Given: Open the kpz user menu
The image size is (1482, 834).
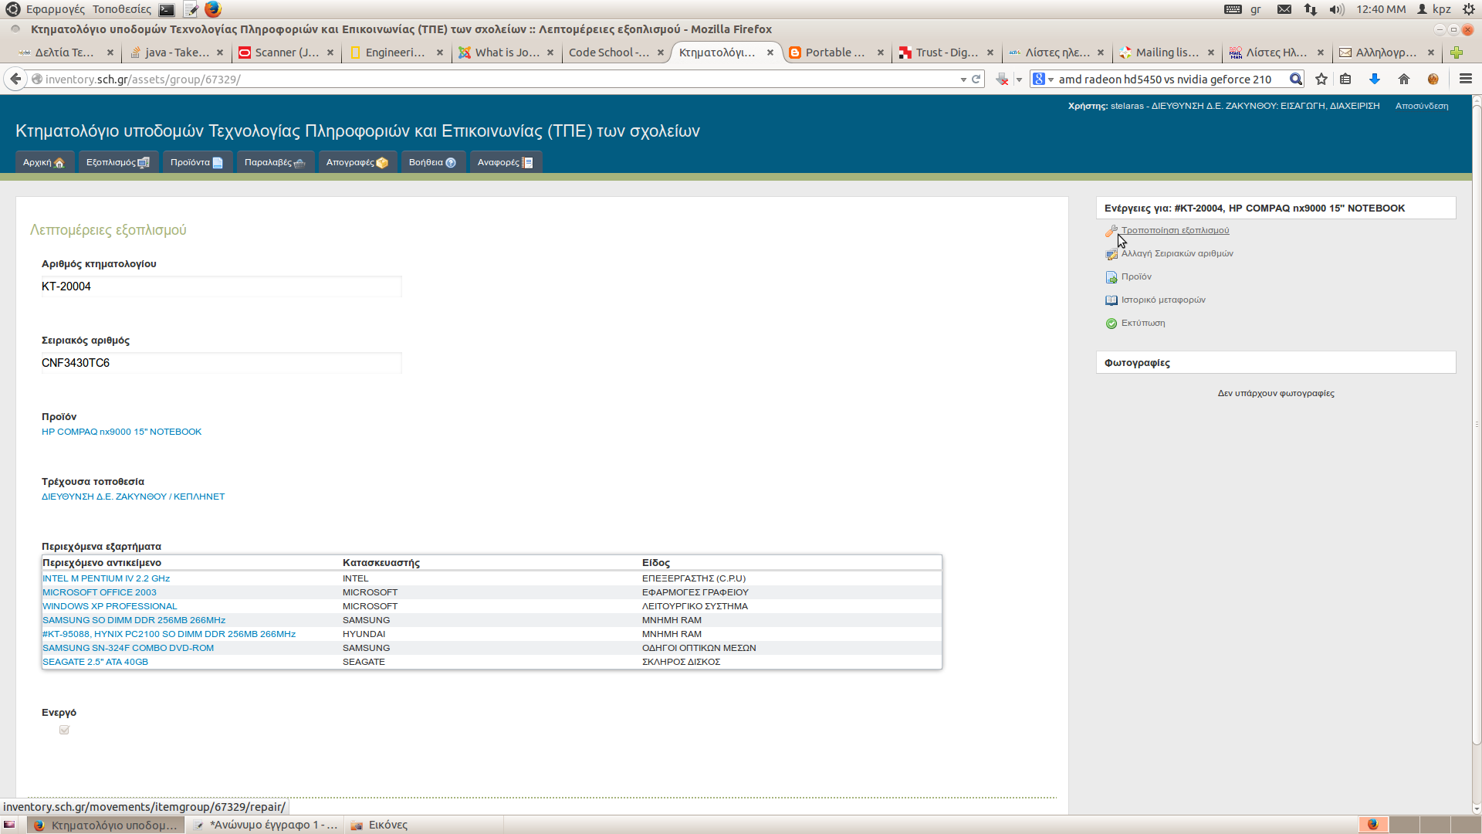Looking at the screenshot, I should tap(1434, 9).
